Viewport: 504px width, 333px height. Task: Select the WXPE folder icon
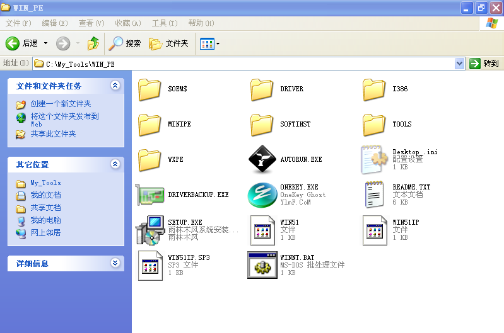pos(149,160)
